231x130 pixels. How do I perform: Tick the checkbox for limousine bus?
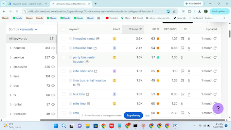point(64,48)
